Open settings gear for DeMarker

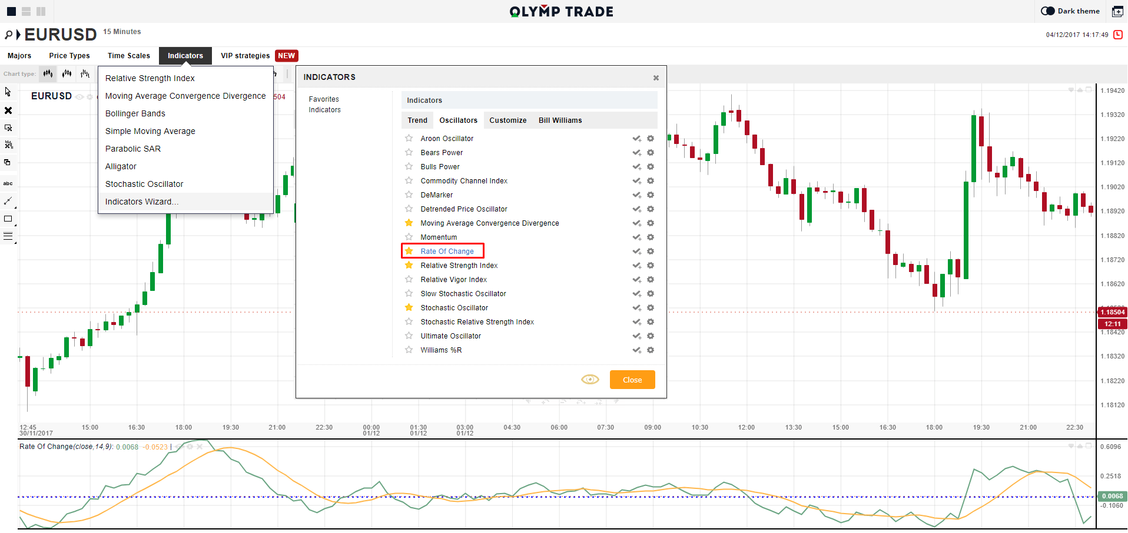pos(651,195)
